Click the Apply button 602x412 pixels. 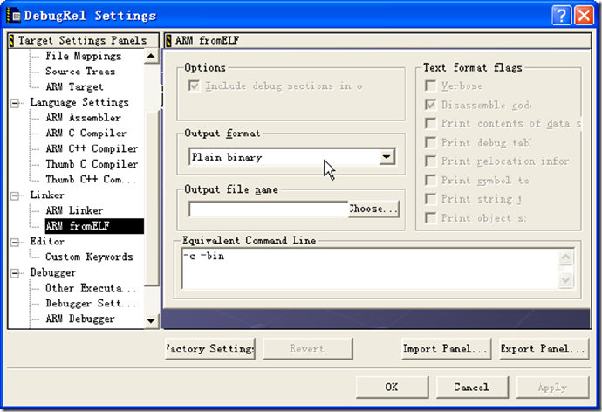[553, 387]
